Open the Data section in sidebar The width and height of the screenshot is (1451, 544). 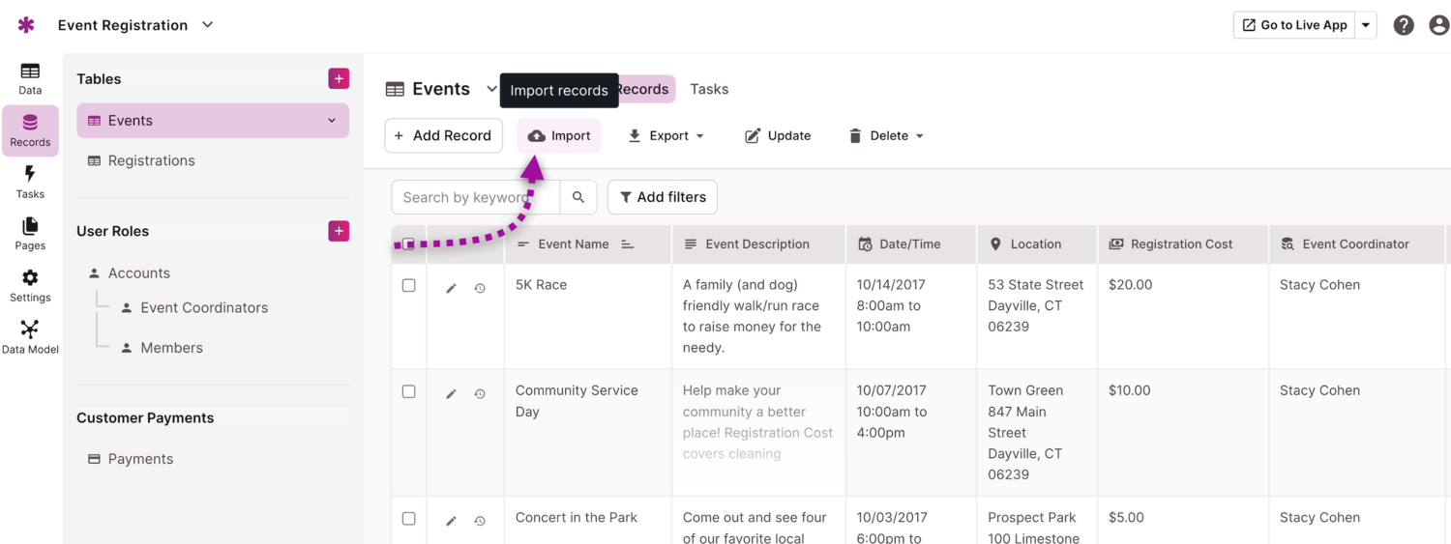(x=30, y=78)
